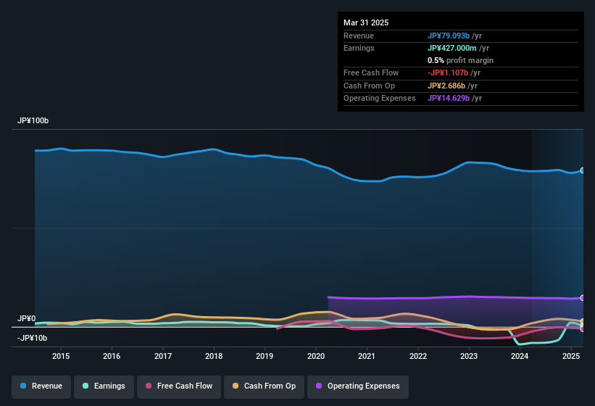Click the JP¥0 y-axis label

coord(27,318)
